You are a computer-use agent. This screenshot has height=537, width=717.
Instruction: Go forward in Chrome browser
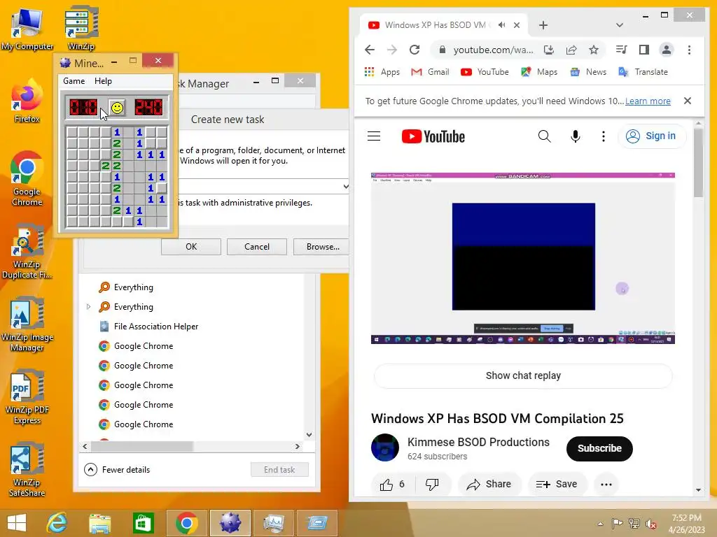coord(392,50)
